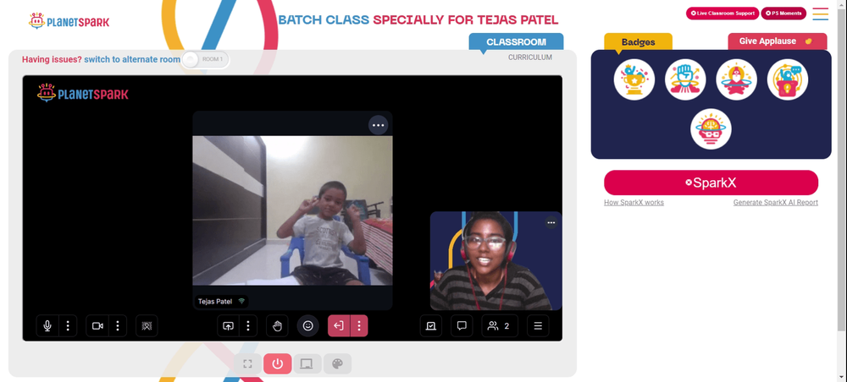
Task: Toggle the ROOM 1 alternate room switch
Action: click(x=205, y=59)
